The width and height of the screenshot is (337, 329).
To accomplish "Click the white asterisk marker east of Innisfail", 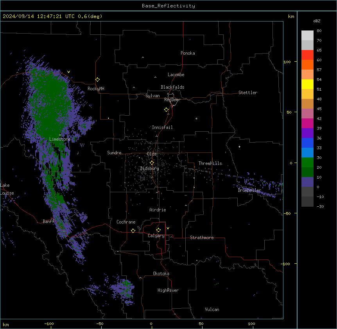I will pyautogui.click(x=196, y=118).
